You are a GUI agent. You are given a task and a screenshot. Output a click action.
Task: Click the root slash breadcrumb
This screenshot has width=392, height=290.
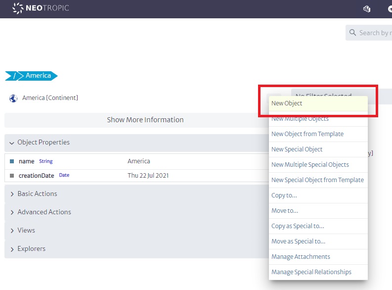(14, 76)
